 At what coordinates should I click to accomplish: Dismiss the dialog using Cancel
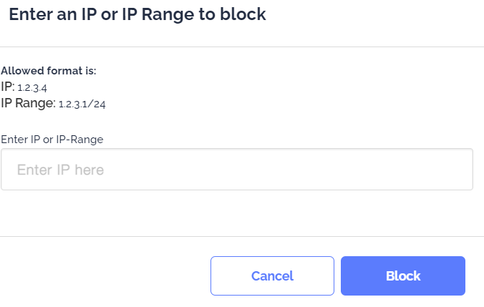[272, 276]
